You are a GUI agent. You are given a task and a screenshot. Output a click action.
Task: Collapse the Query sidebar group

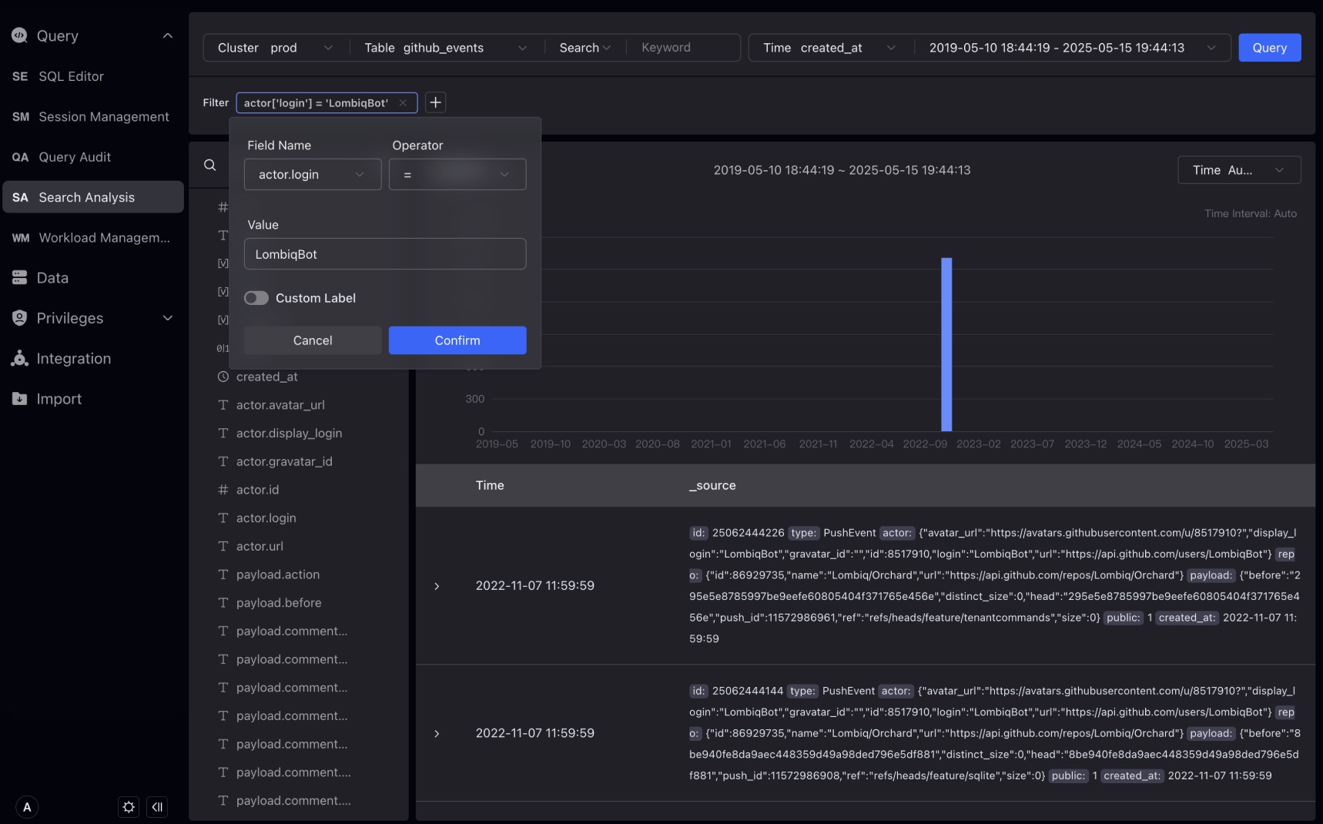(x=168, y=35)
